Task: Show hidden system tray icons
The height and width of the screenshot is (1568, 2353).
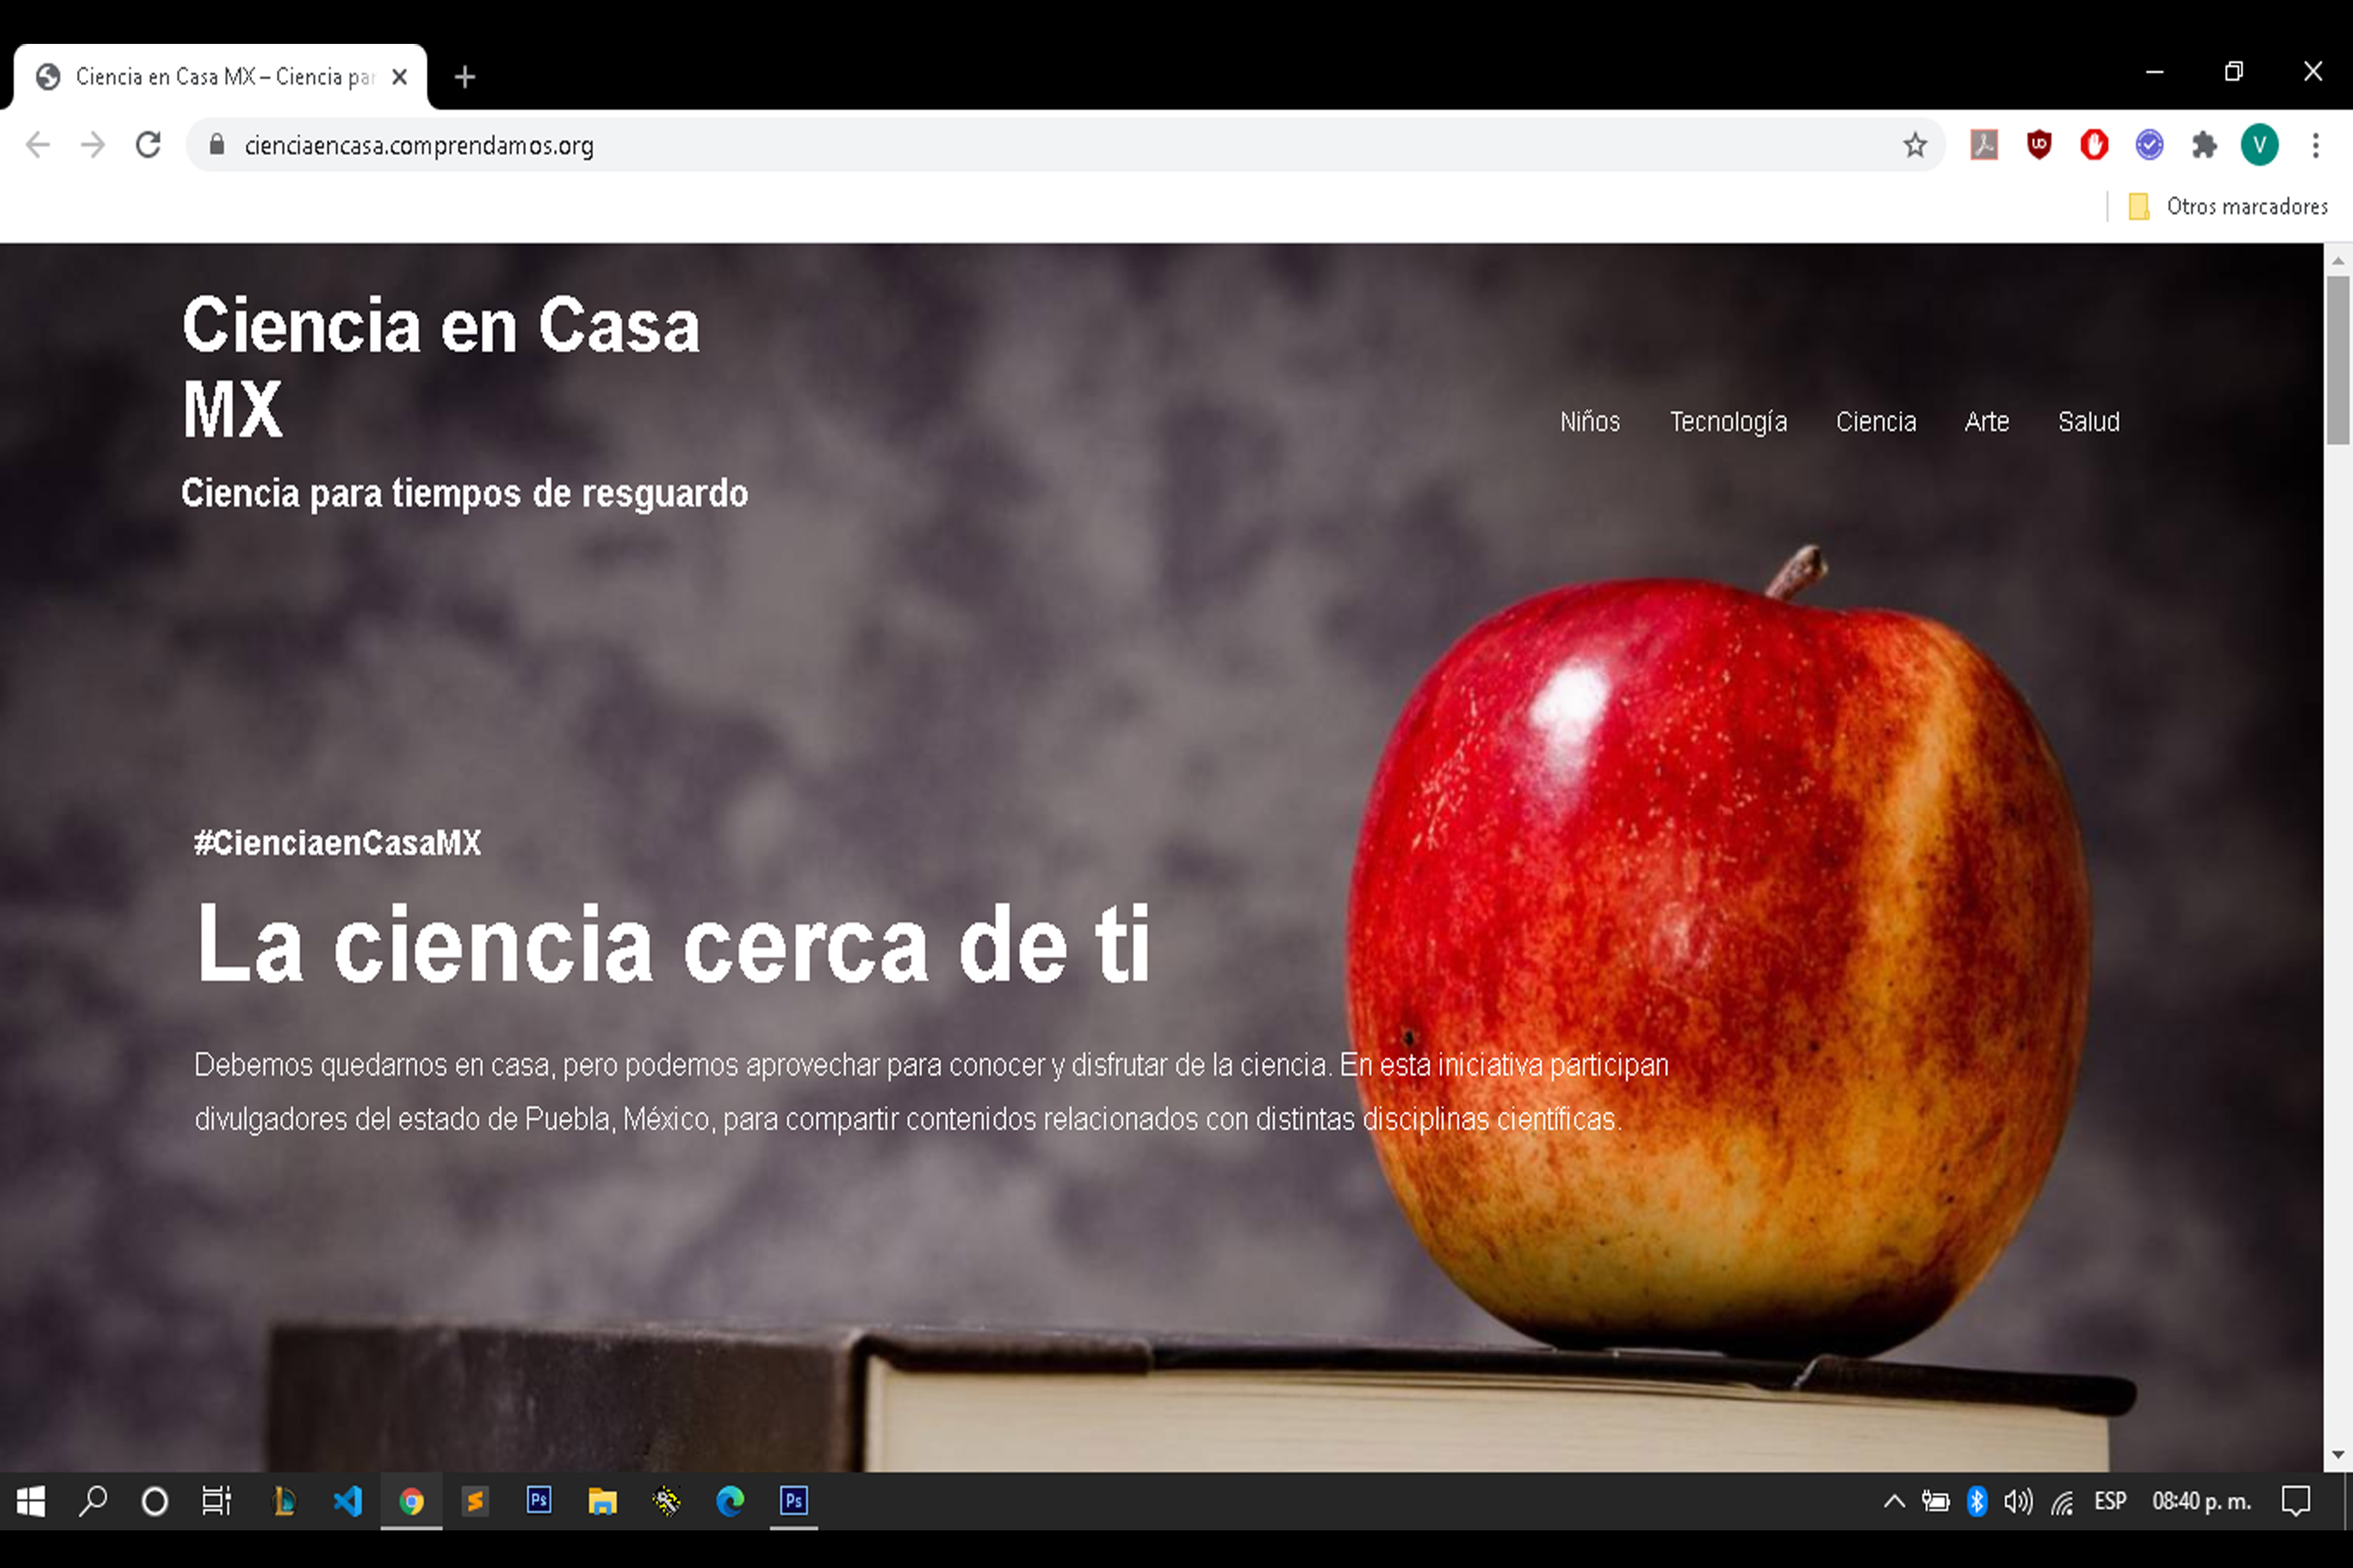Action: [x=1894, y=1501]
